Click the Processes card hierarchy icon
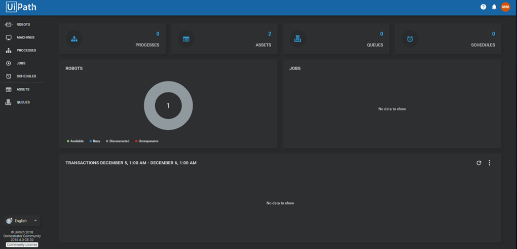The image size is (517, 249). (x=74, y=39)
